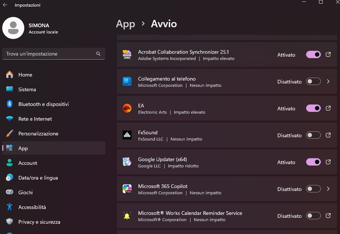Viewport: 340px width, 234px height.
Task: Turn off EA startup toggle
Action: tap(313, 108)
